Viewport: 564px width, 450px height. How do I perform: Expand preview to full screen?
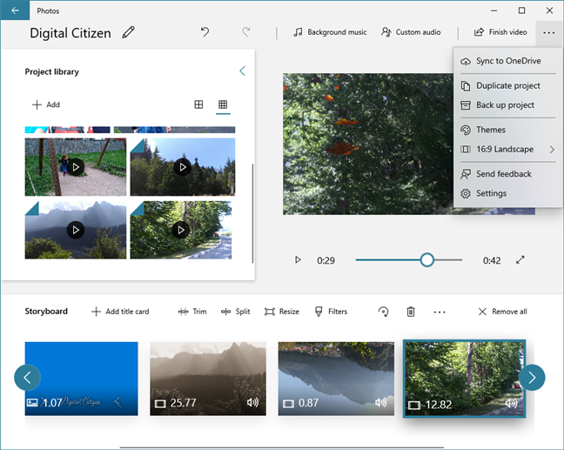coord(520,259)
